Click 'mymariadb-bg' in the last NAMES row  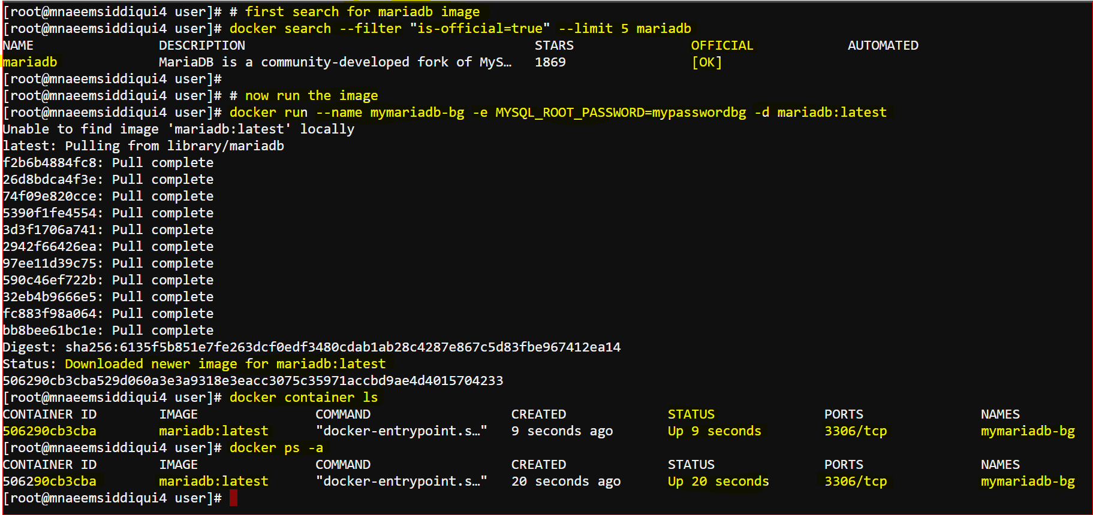coord(1028,481)
